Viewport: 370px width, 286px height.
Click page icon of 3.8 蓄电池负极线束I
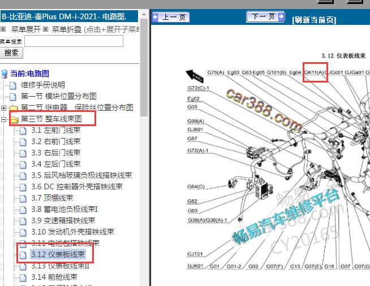[23, 210]
